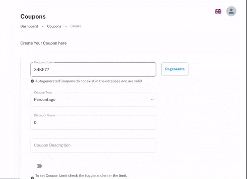Open the Coupon Type dropdown
The image size is (247, 179).
tap(93, 100)
